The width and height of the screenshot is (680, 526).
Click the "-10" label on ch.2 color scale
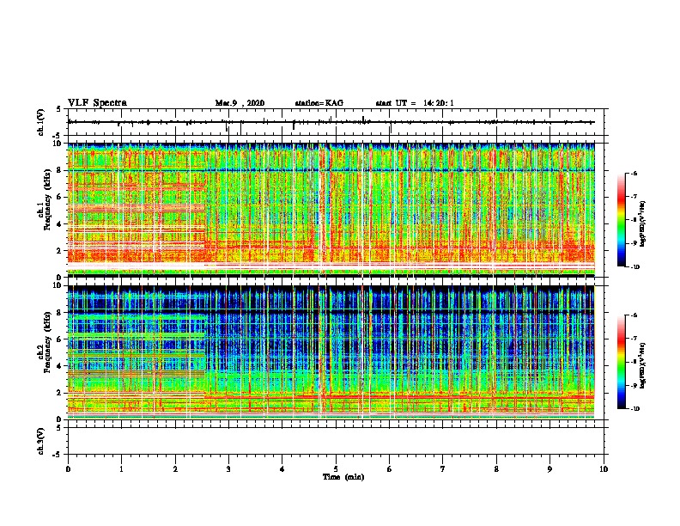pyautogui.click(x=634, y=409)
